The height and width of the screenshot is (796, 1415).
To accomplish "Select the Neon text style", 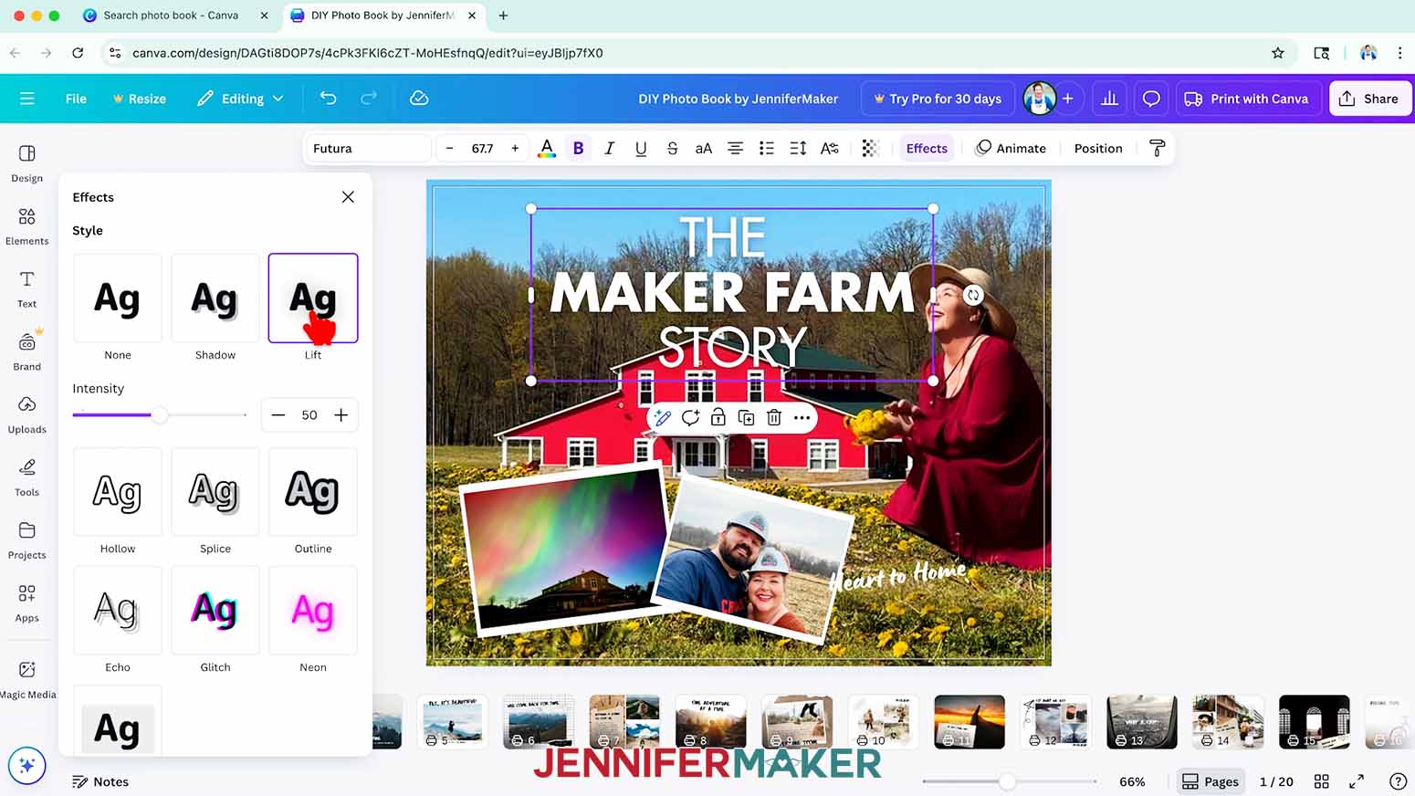I will [313, 611].
